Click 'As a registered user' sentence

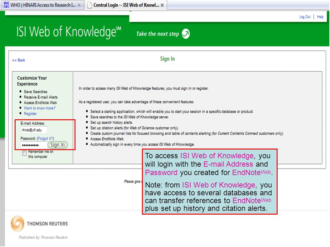(136, 102)
